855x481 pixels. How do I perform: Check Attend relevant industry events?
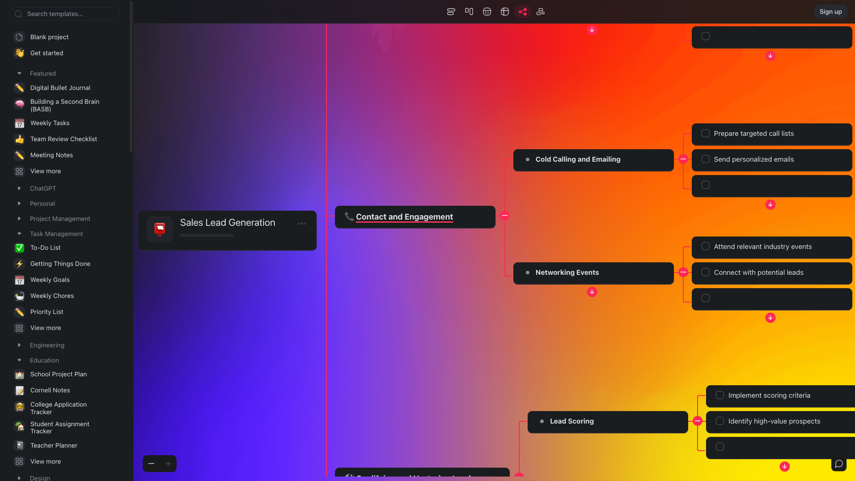[x=705, y=246]
